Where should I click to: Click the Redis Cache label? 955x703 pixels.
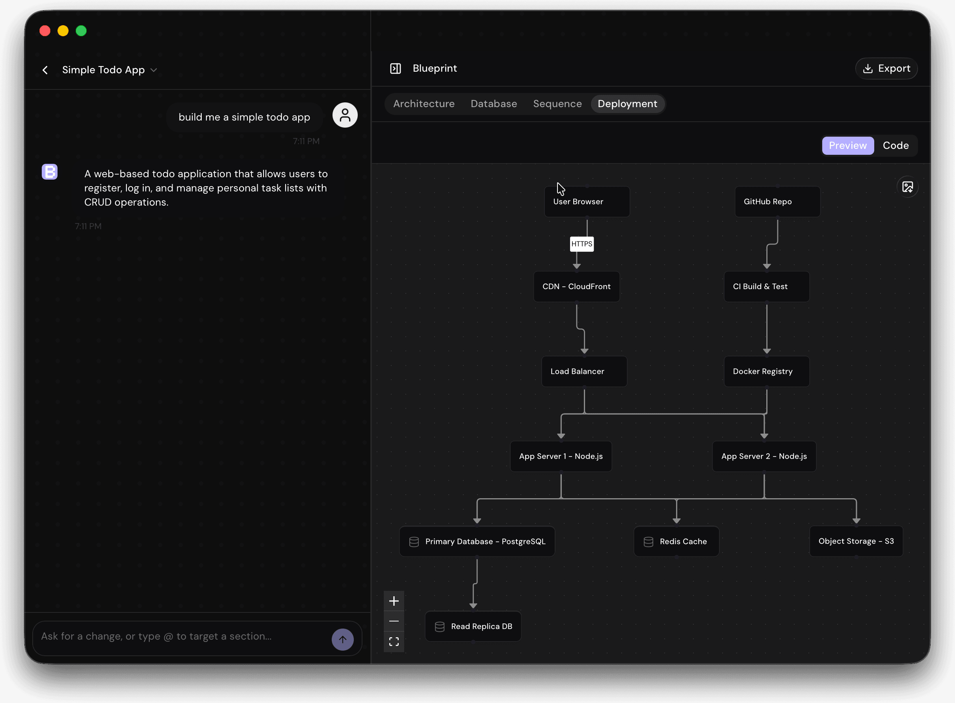(683, 541)
